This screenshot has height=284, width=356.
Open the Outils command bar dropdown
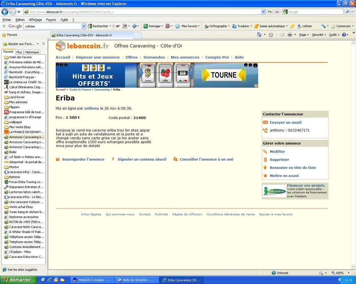(x=334, y=35)
